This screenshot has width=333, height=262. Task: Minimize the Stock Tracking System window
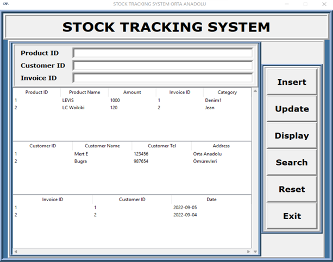[x=287, y=4]
